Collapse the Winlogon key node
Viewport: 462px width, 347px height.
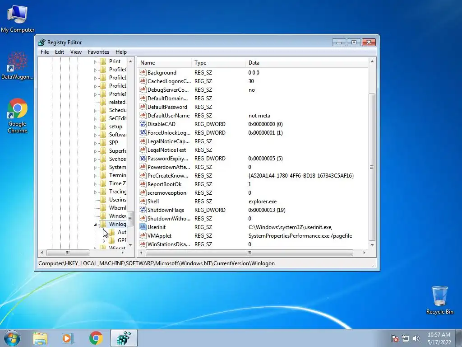click(95, 225)
